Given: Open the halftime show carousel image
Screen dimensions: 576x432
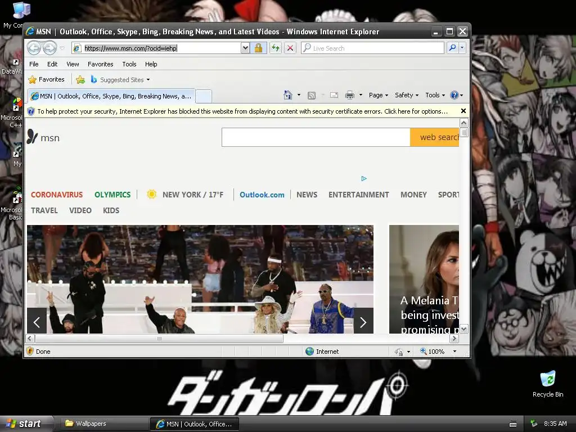Looking at the screenshot, I should [x=200, y=279].
